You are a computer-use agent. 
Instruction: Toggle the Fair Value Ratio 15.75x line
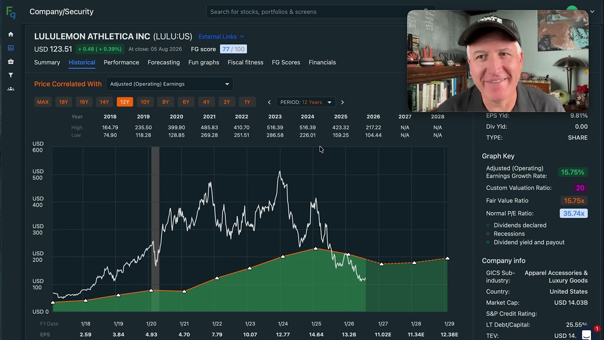coord(574,201)
